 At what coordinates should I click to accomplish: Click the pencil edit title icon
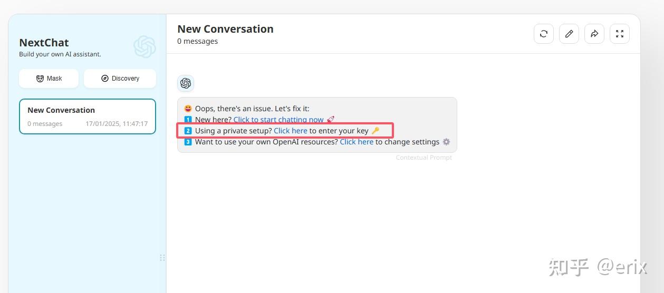coord(569,34)
